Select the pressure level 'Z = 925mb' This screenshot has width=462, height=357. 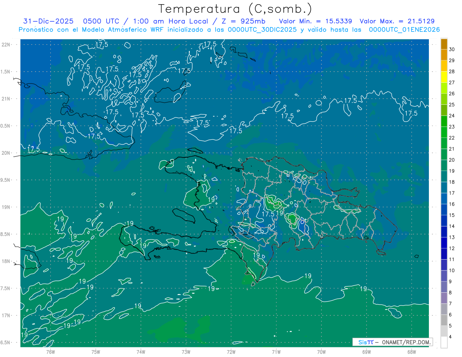tap(243, 22)
